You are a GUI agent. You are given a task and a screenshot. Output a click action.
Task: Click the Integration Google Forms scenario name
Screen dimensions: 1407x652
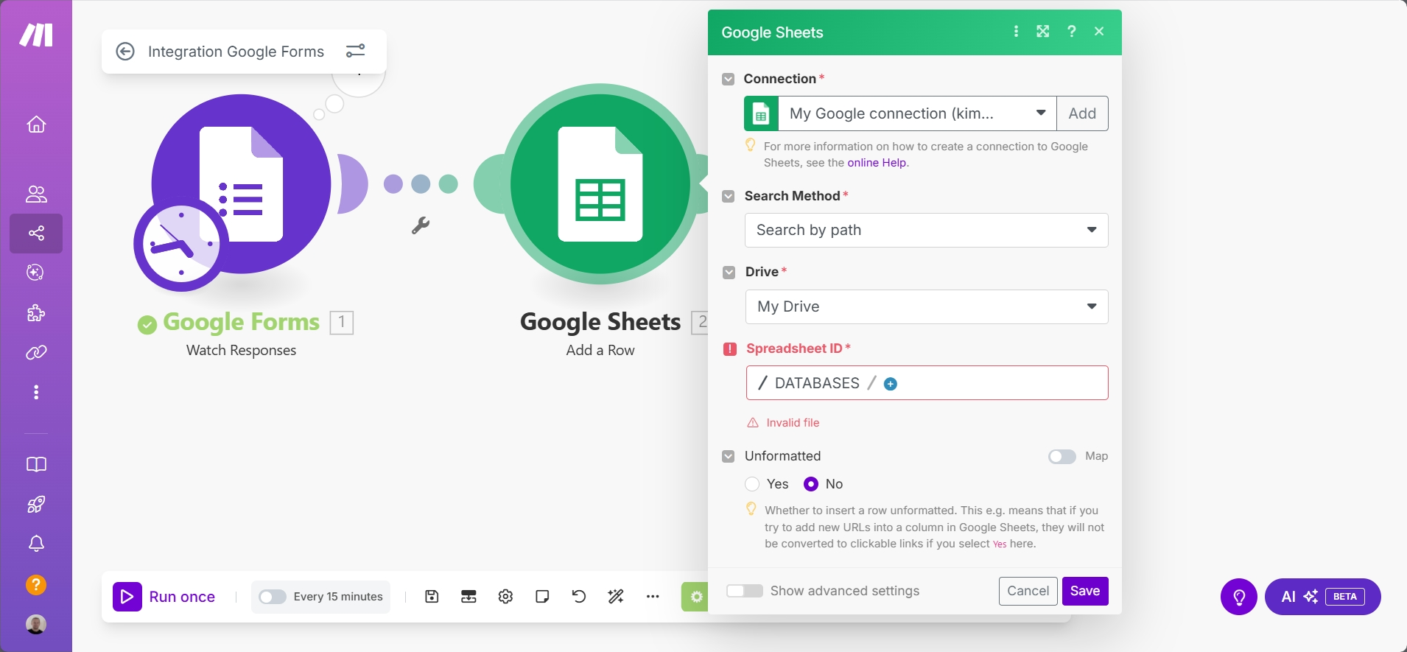[236, 52]
